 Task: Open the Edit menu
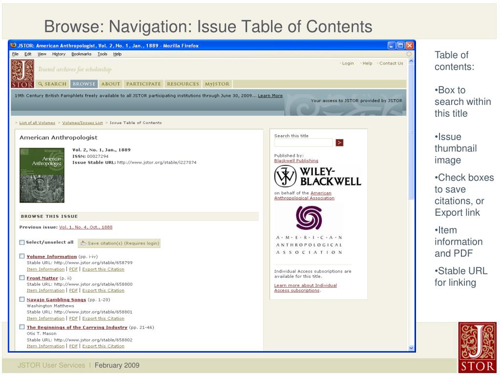28,54
